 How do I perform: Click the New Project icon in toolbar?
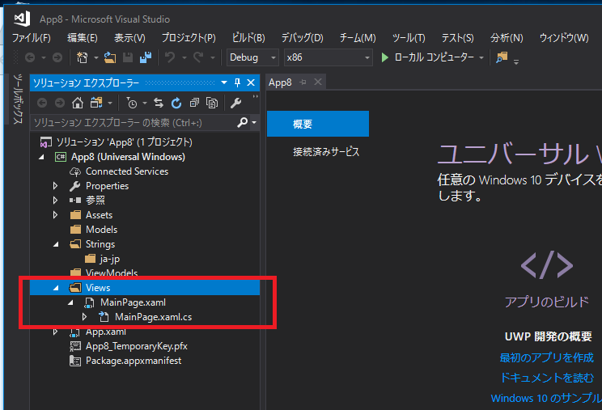[83, 57]
